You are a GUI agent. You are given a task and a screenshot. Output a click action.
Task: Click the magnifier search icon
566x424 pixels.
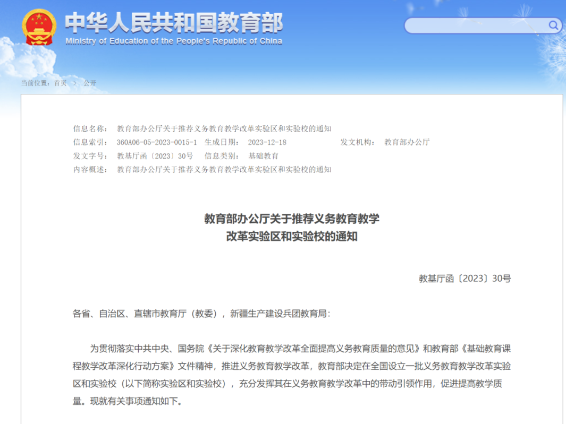(553, 25)
